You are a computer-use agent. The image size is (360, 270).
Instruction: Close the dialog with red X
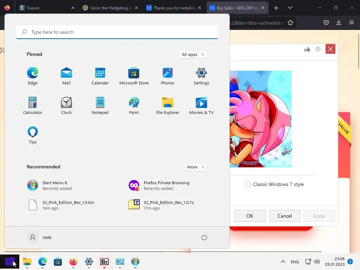tap(330, 49)
